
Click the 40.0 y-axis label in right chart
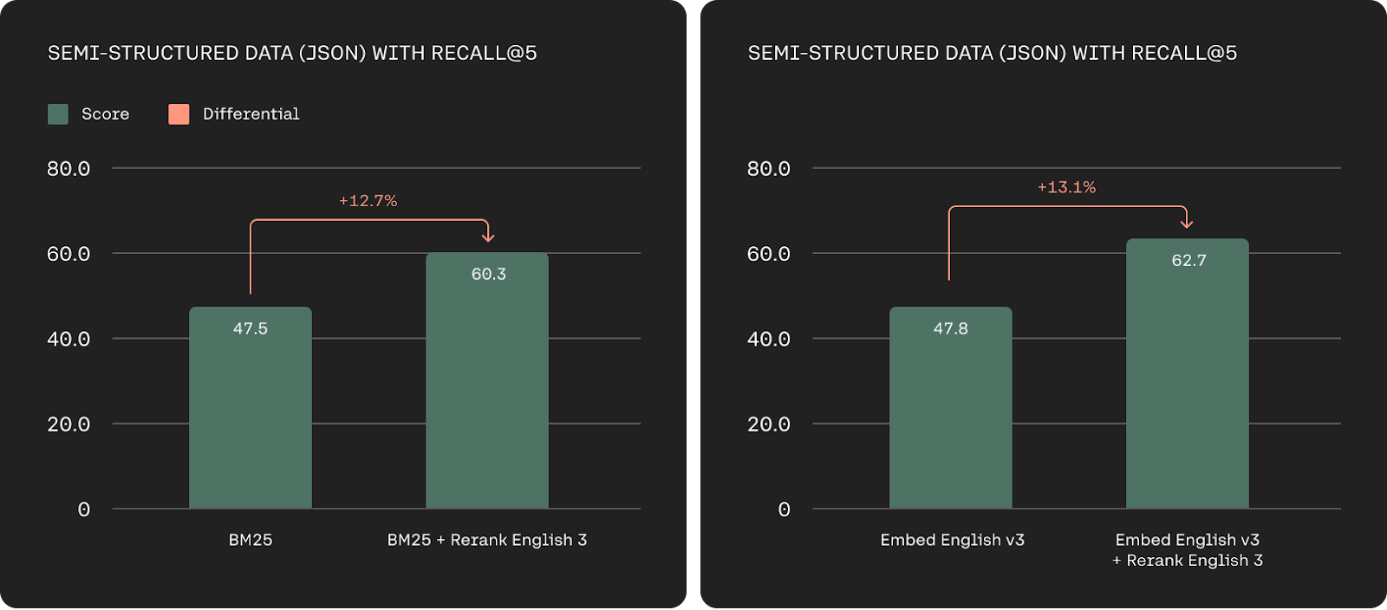769,339
